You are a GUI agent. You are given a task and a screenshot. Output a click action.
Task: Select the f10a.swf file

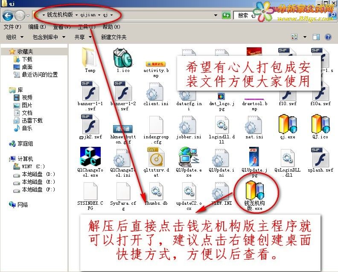pos(321,98)
